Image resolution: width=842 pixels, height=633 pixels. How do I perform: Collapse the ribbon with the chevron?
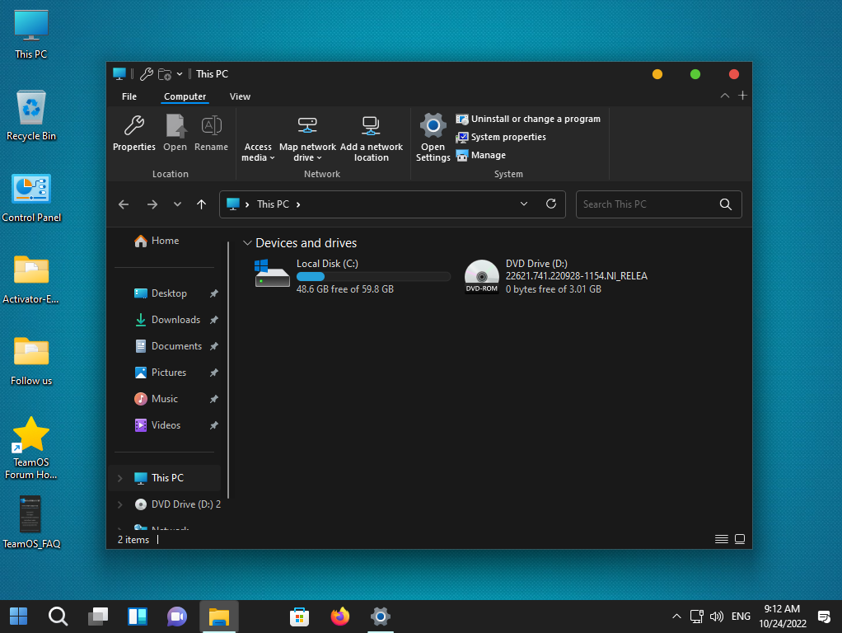[725, 96]
